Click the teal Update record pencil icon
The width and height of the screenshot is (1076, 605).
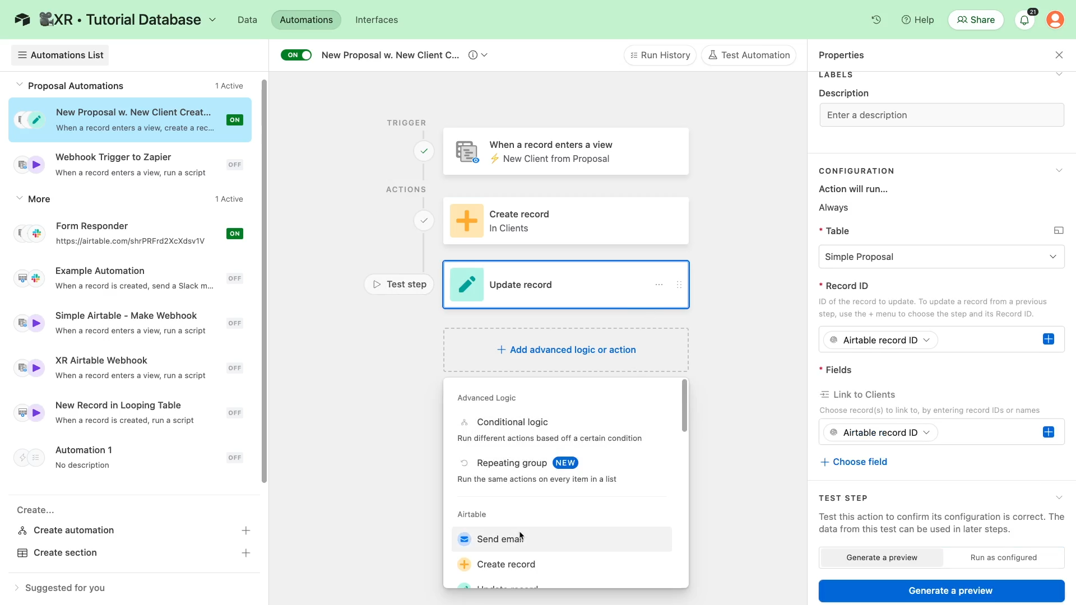click(467, 285)
